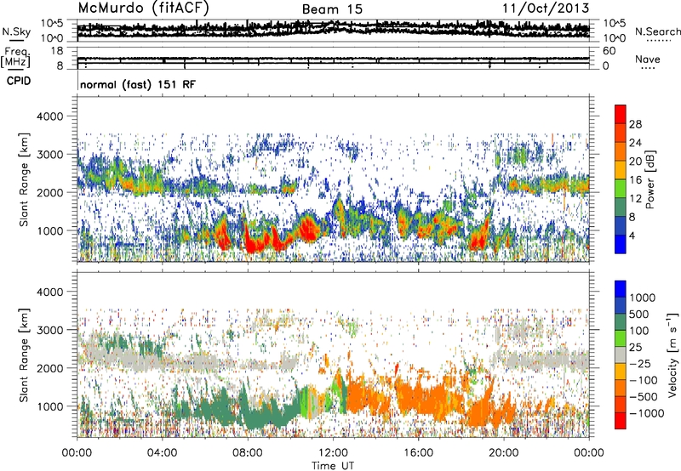Click the 'N.Search' label

(657, 31)
